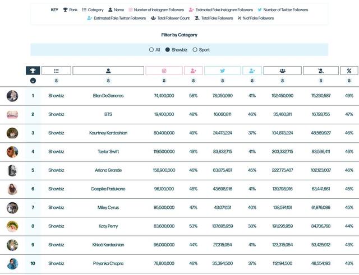Click the Total Follower Count group icon

tap(282, 71)
